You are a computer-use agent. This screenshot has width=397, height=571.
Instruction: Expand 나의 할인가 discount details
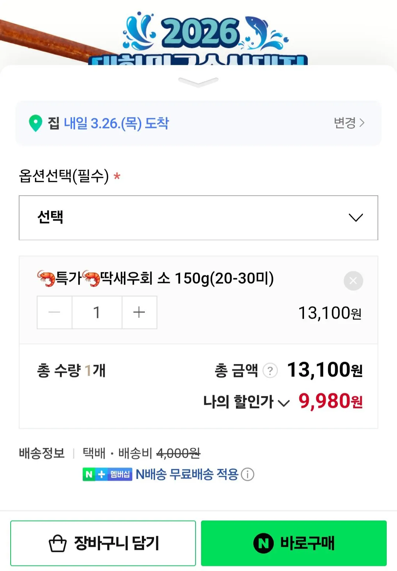284,403
